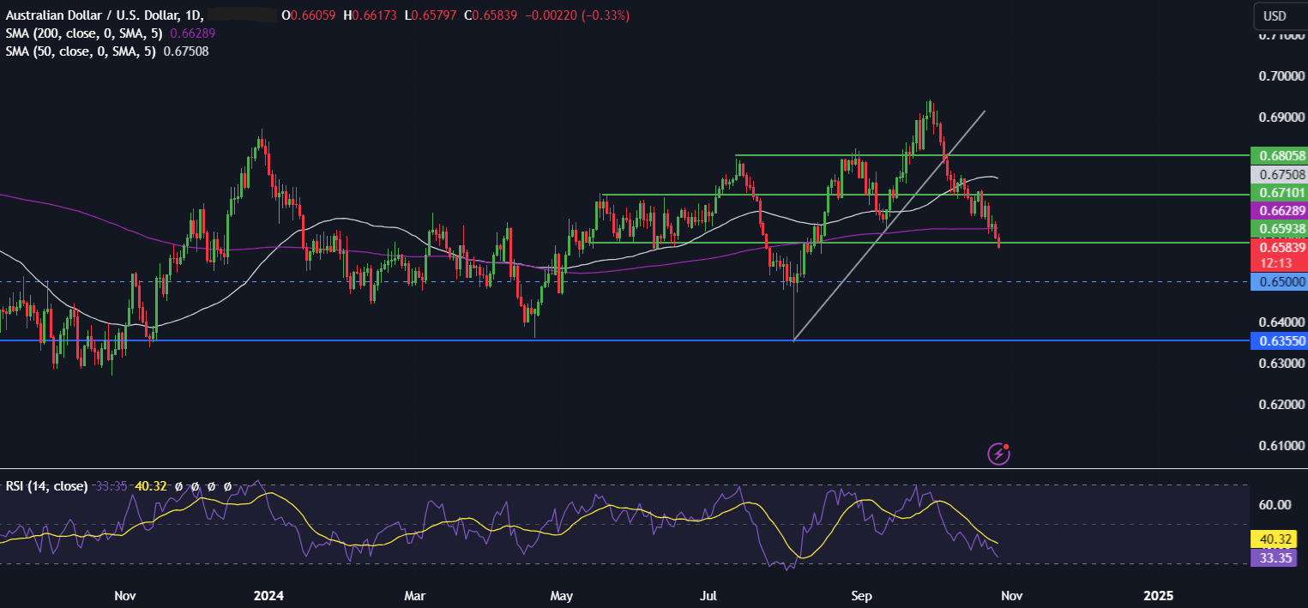The width and height of the screenshot is (1308, 608).
Task: Open the USD currency selector
Action: [1275, 15]
